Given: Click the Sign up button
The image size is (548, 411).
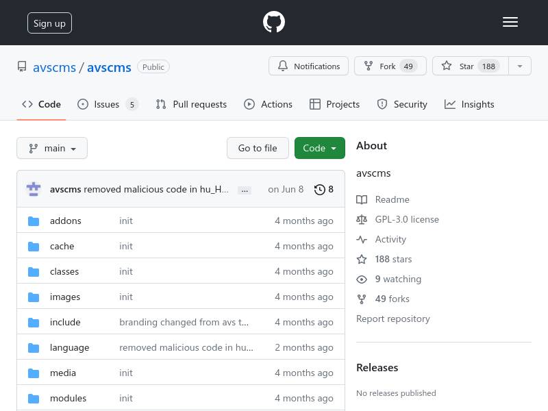Looking at the screenshot, I should point(49,23).
